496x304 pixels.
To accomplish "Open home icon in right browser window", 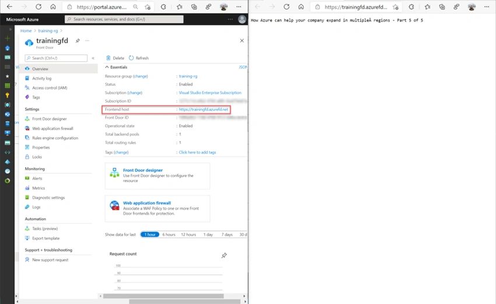I will [x=301, y=6].
